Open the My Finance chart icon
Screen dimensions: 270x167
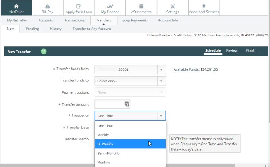coord(110,6)
